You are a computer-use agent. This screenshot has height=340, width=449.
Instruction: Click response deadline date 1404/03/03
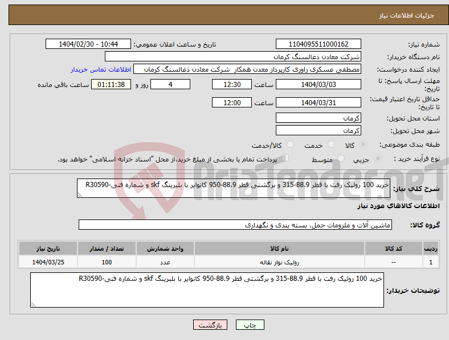pyautogui.click(x=318, y=85)
